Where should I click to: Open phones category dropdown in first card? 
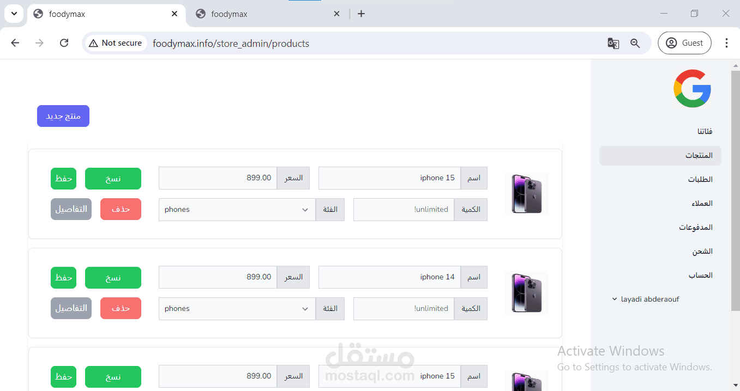(237, 210)
